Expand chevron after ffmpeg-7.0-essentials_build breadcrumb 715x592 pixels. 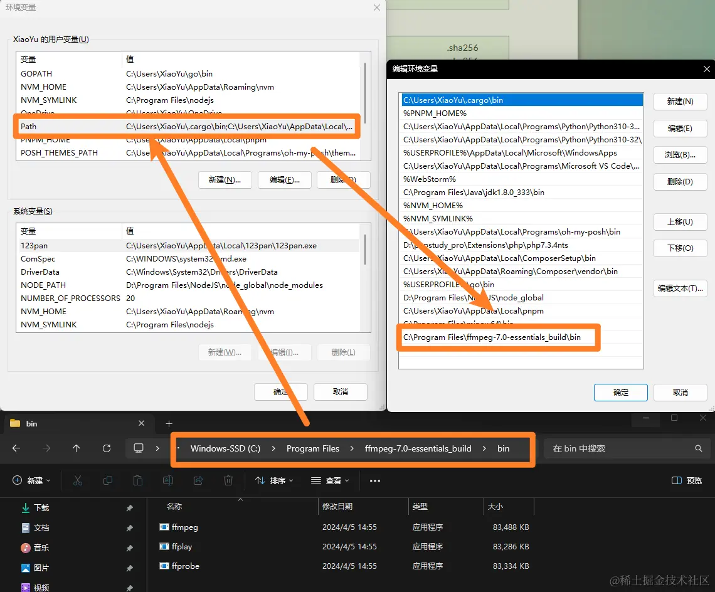(484, 448)
